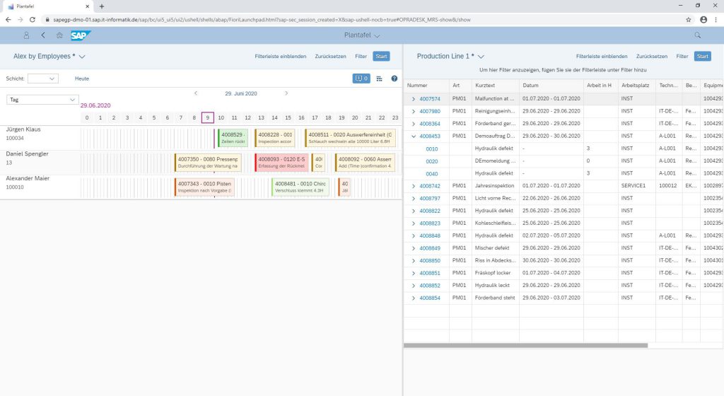Open order link 4008823
Viewport: 724px width, 396px height.
(x=429, y=223)
